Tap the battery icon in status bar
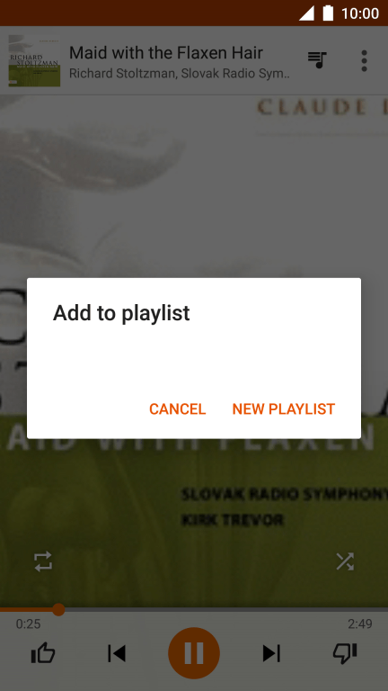This screenshot has width=388, height=691. [328, 13]
